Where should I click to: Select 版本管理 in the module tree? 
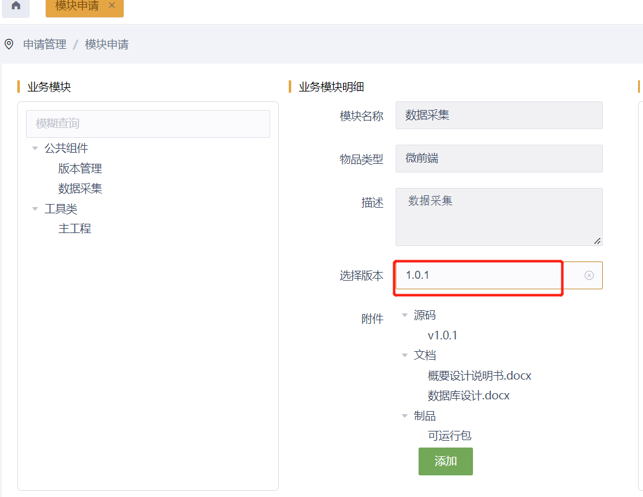click(80, 169)
